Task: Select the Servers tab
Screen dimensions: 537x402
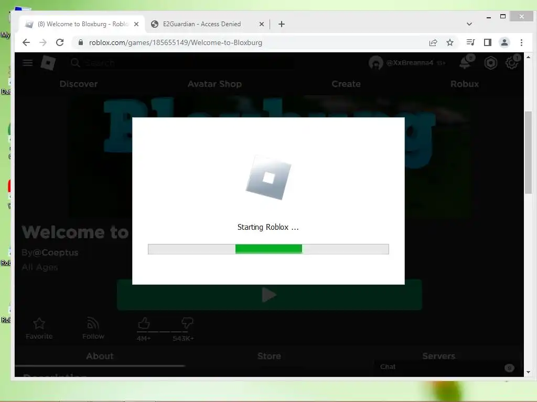Action: [x=439, y=356]
